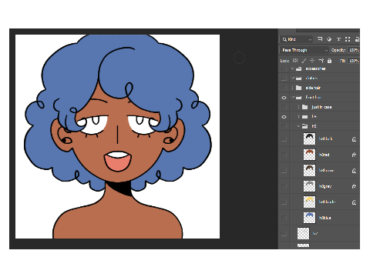Click the side hair folder icon
Viewport: 370px width, 277px height.
pyautogui.click(x=298, y=88)
